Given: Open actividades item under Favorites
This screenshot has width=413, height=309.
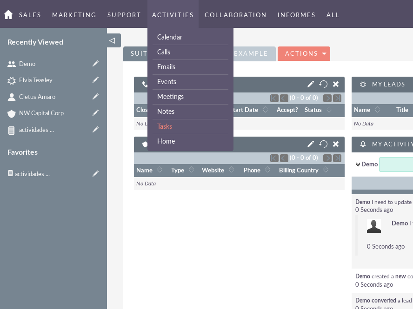Looking at the screenshot, I should pos(32,174).
